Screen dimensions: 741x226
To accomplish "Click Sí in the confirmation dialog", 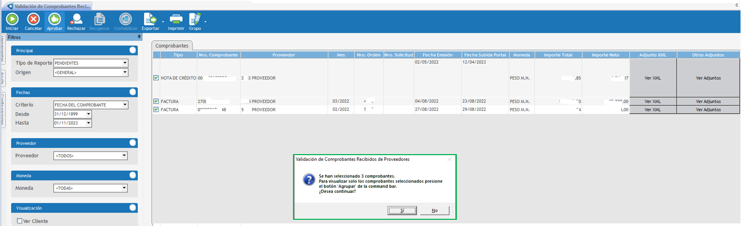I will click(x=402, y=210).
